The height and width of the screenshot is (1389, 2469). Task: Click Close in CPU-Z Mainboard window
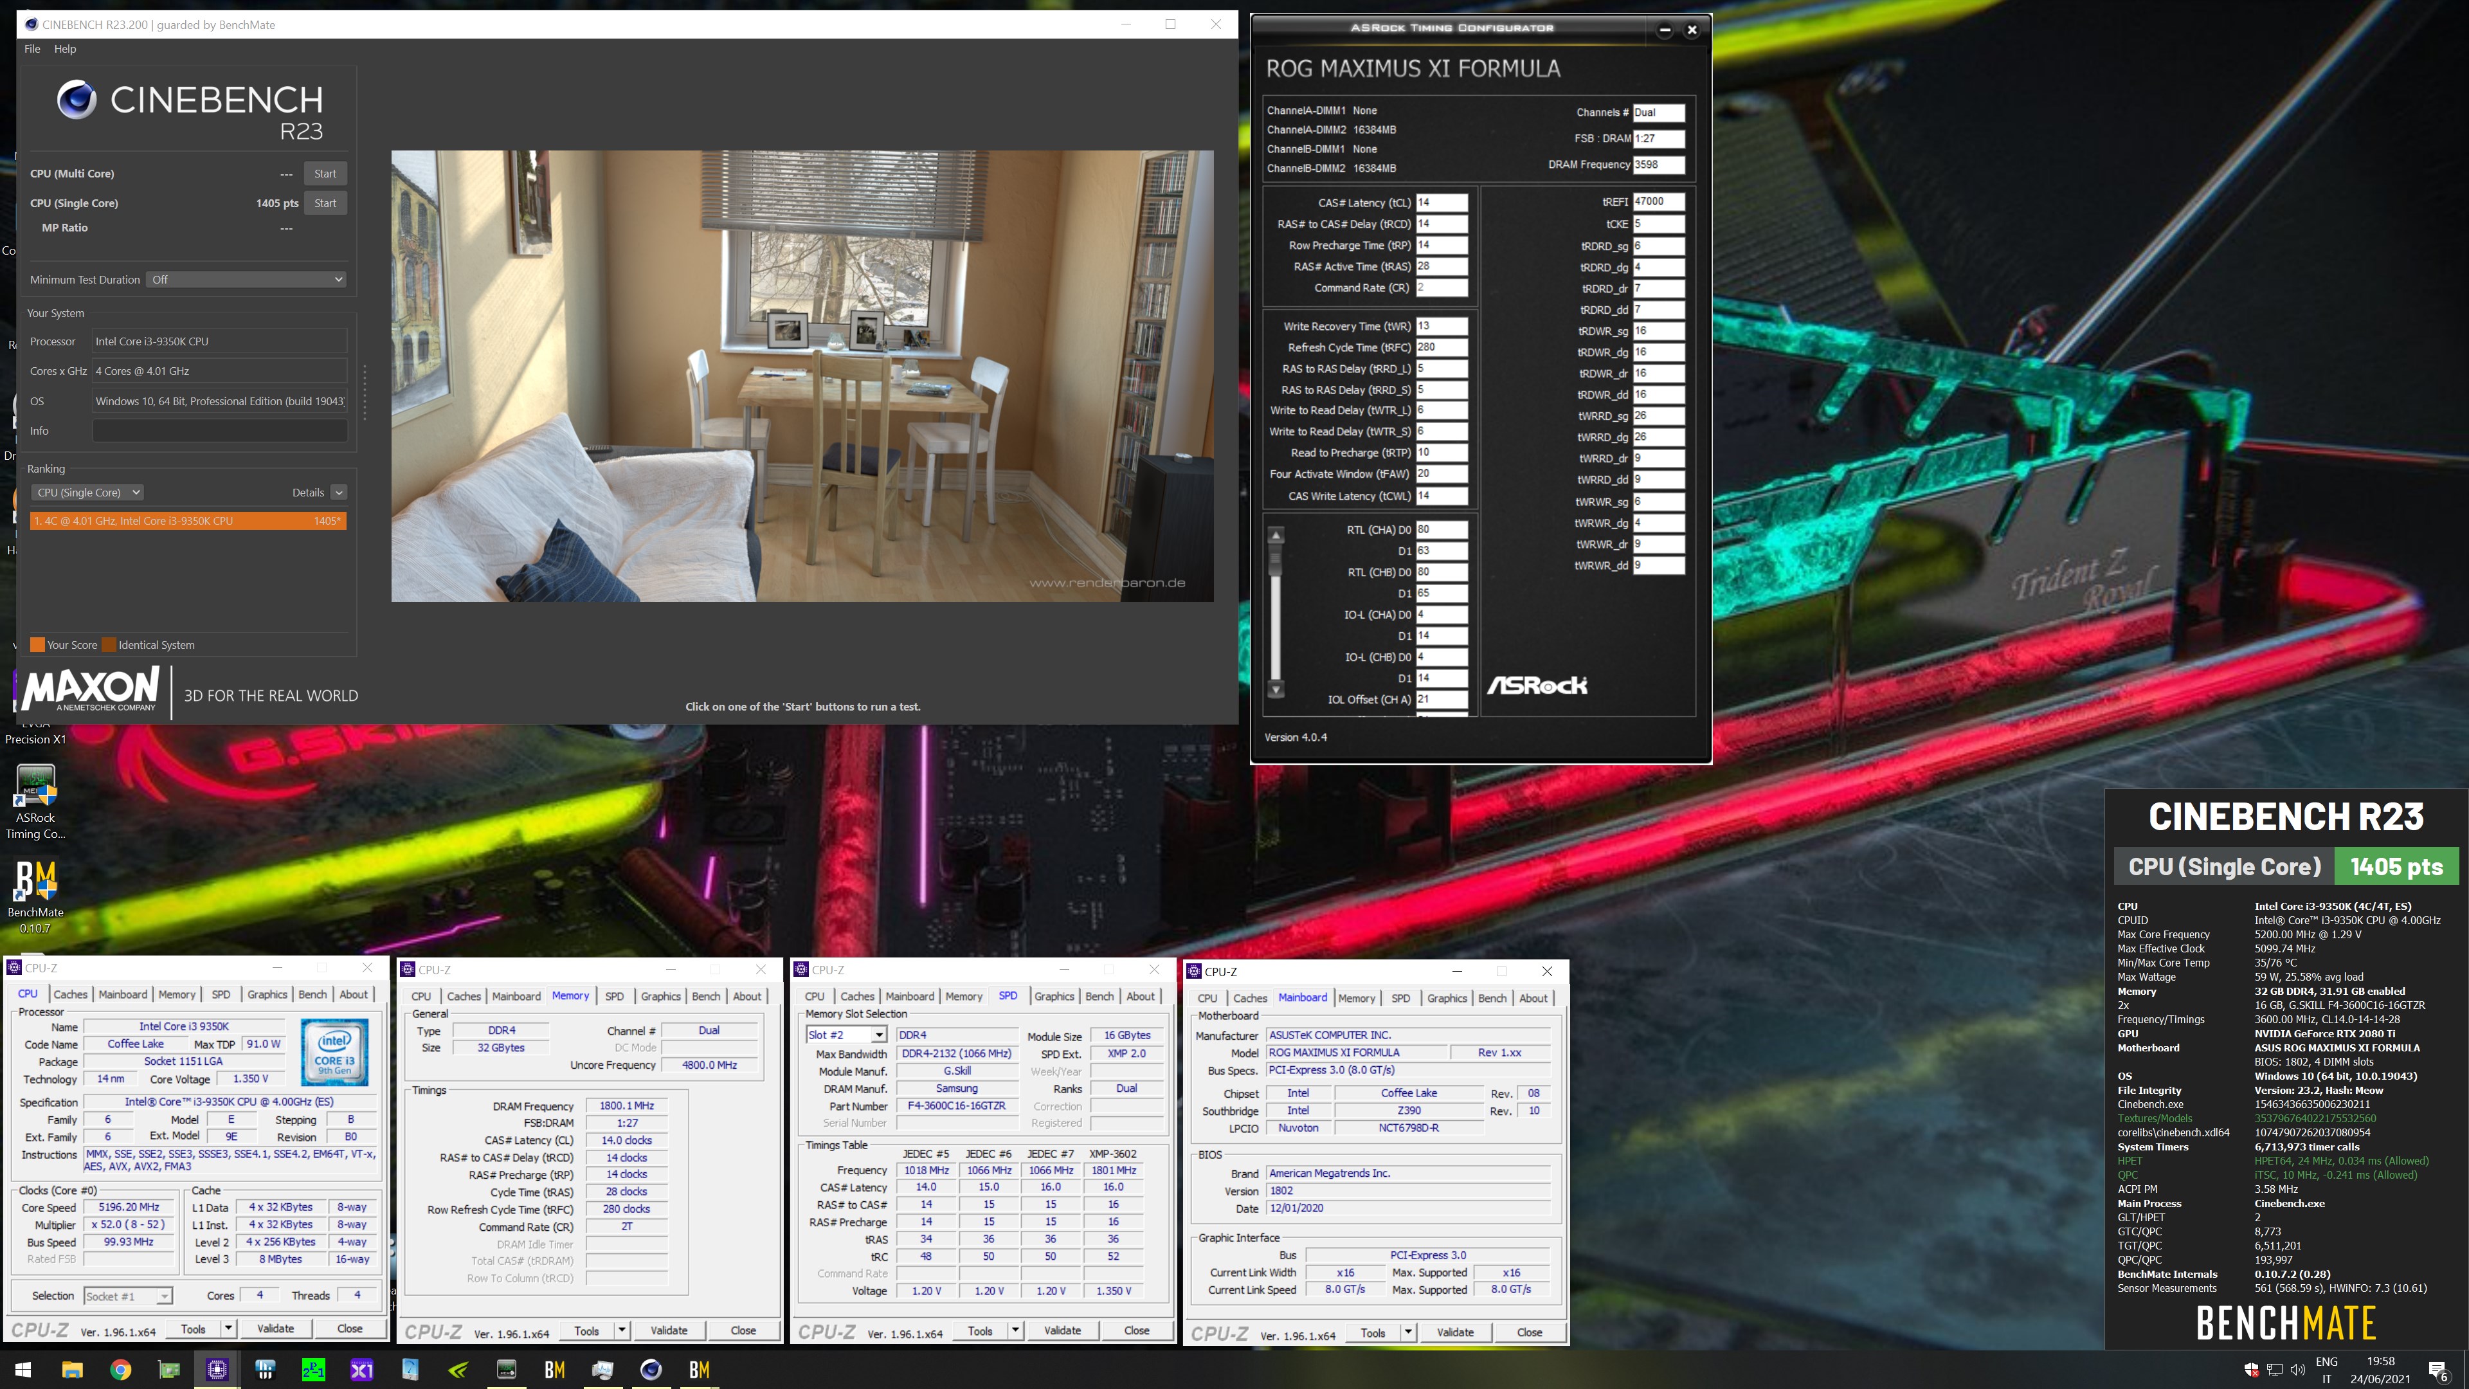(x=1530, y=1332)
